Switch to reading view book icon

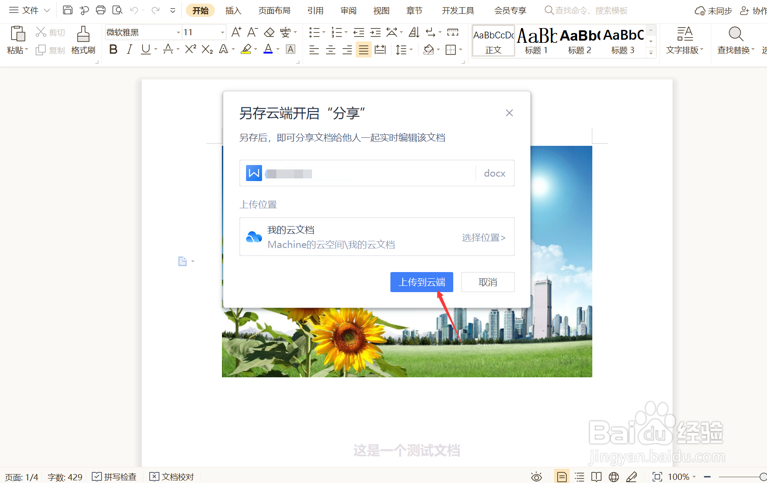(x=596, y=477)
